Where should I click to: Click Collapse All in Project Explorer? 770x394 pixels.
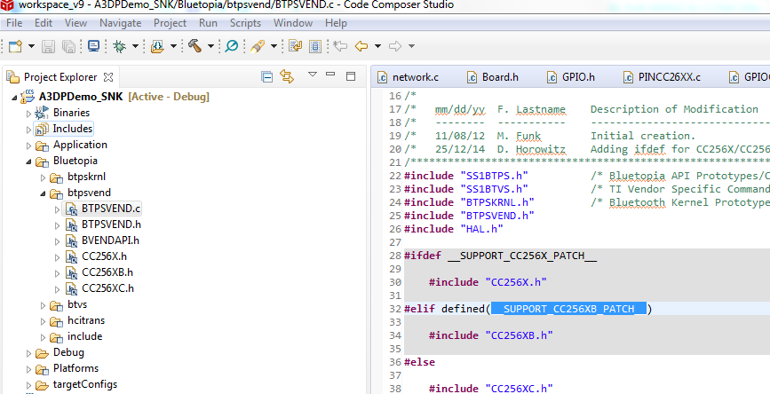[266, 77]
